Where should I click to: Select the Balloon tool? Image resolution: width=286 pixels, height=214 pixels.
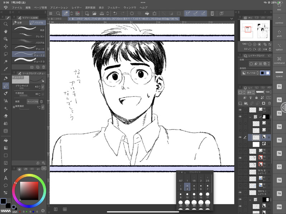(x=6, y=185)
